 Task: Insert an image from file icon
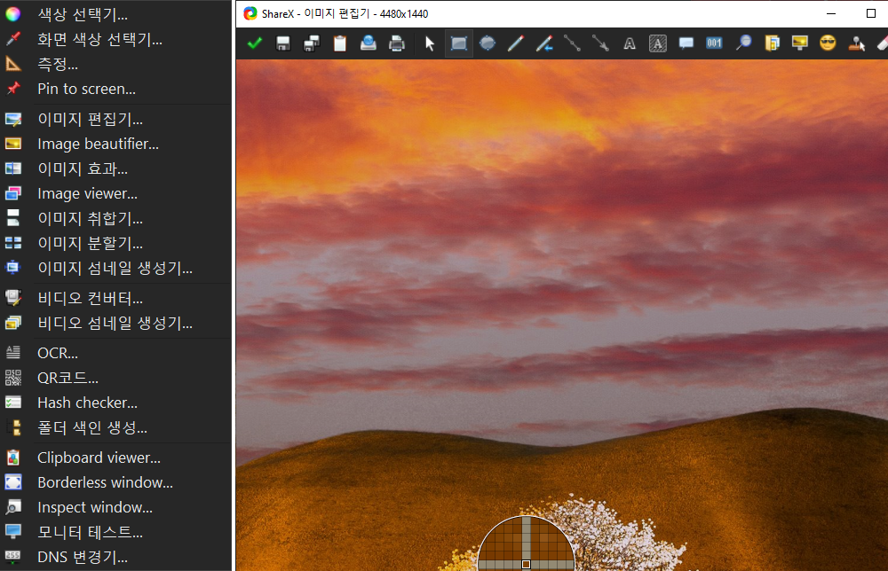772,43
